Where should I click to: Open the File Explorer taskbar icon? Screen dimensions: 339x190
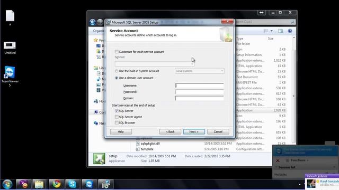[x=39, y=184]
